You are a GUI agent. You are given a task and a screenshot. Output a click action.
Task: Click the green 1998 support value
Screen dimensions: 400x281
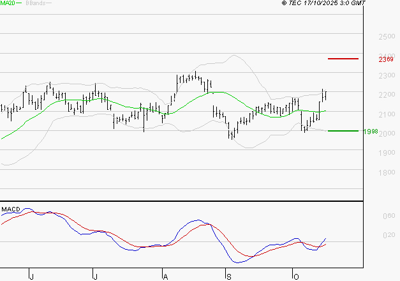pyautogui.click(x=371, y=132)
